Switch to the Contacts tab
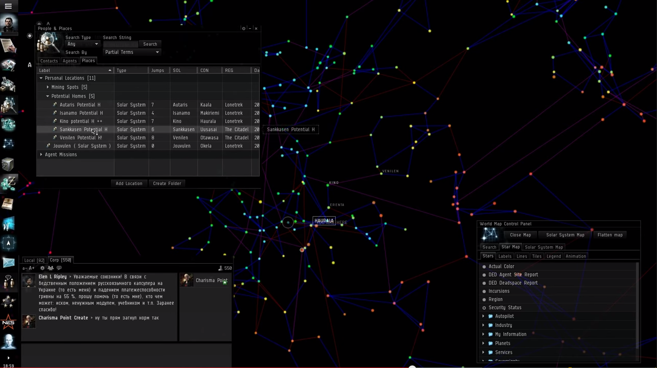 pyautogui.click(x=49, y=61)
